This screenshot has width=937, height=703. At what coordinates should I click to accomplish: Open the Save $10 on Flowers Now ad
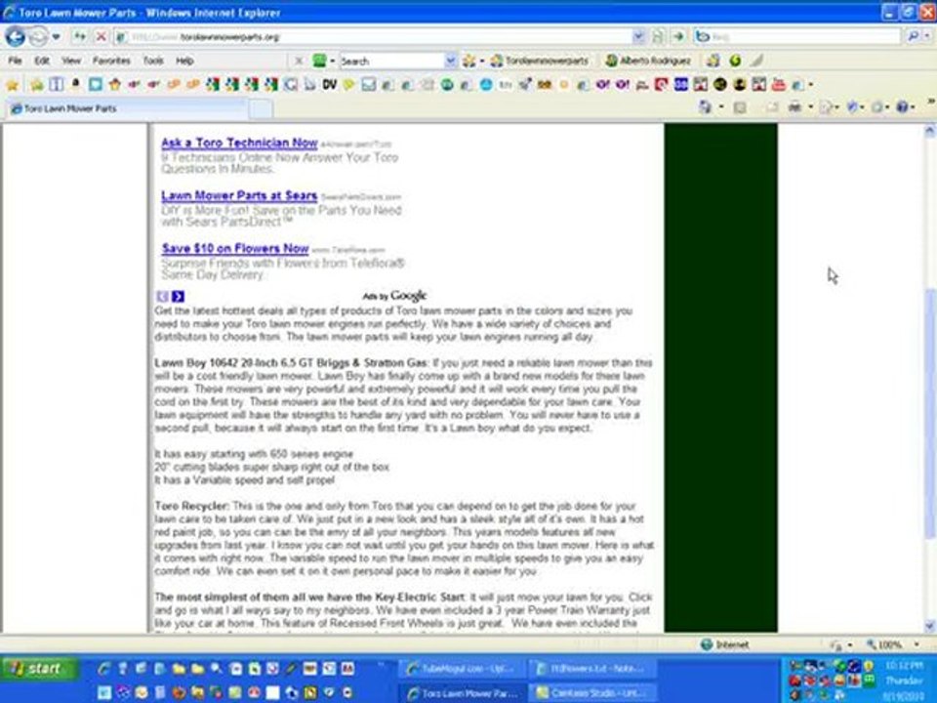coord(235,248)
